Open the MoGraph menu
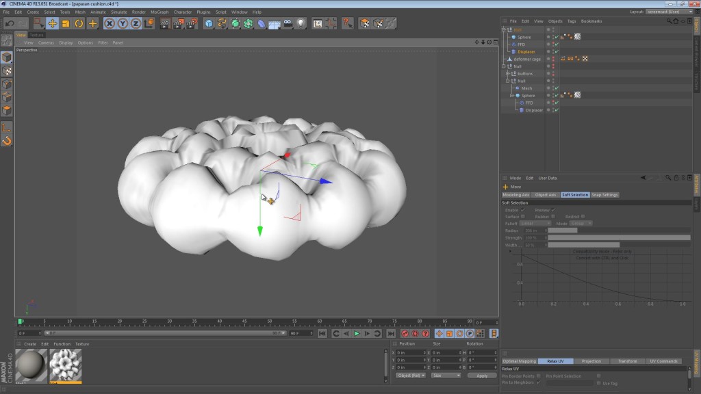The height and width of the screenshot is (394, 701). click(160, 12)
